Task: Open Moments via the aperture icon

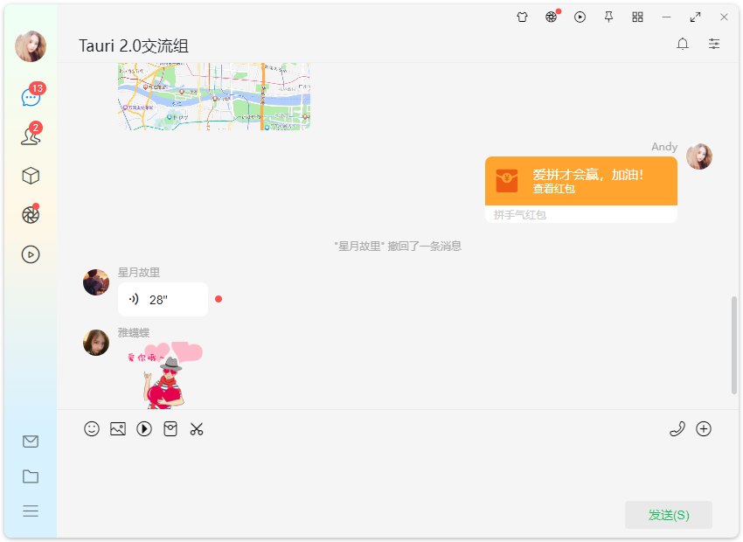Action: point(31,214)
